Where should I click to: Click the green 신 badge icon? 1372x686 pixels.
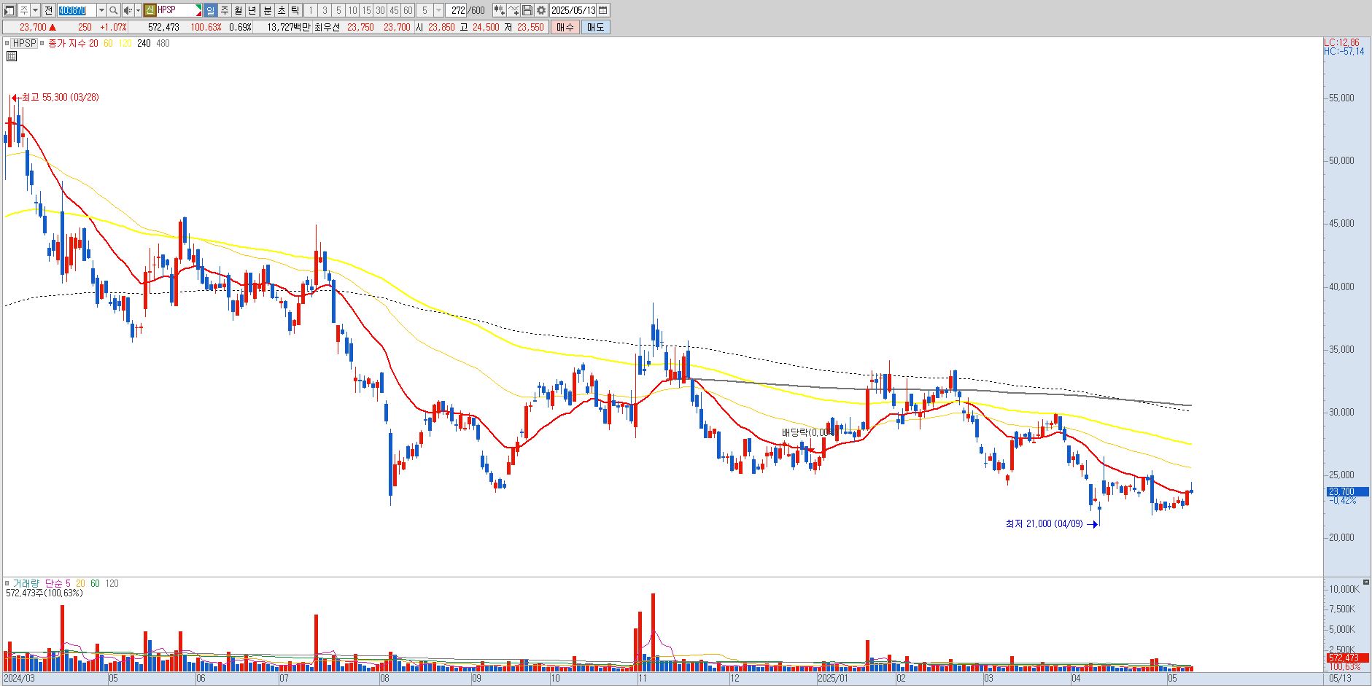[150, 10]
